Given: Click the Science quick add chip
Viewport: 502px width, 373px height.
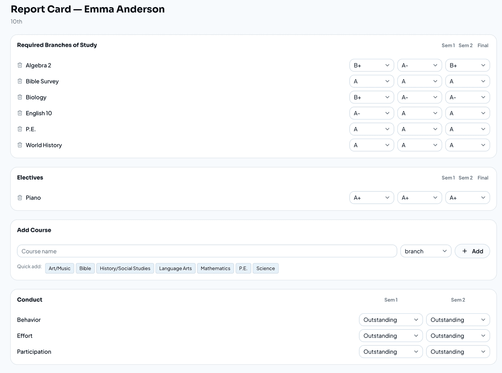Looking at the screenshot, I should point(265,268).
